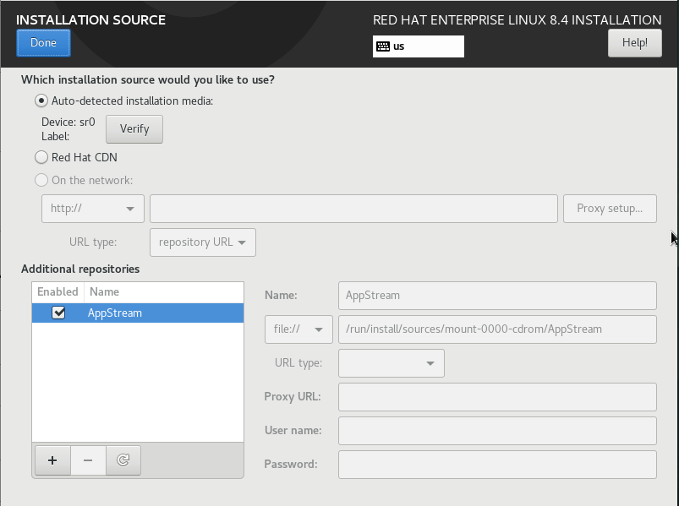Open the repository URL type dropdown
Viewport: 679px width, 506px height.
coord(203,242)
